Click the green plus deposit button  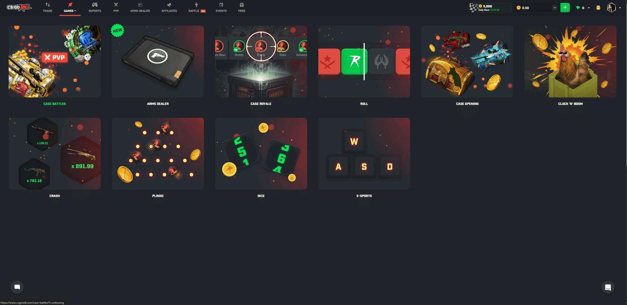pyautogui.click(x=565, y=7)
